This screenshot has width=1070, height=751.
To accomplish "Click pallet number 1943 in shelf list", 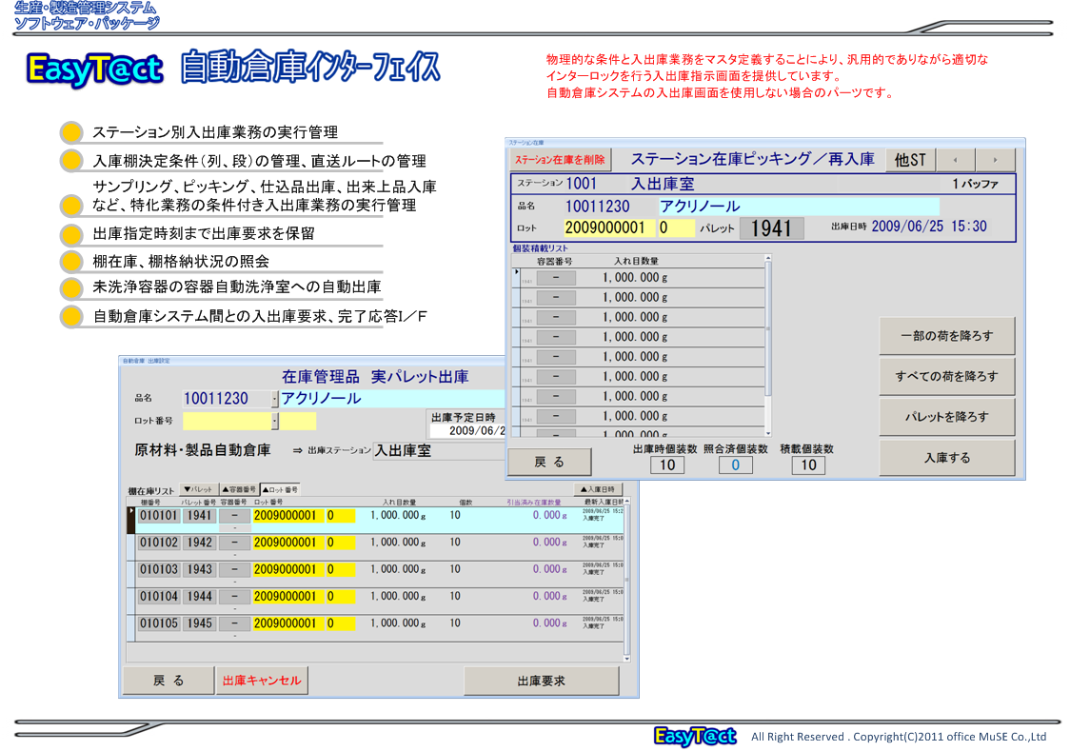I will [199, 569].
